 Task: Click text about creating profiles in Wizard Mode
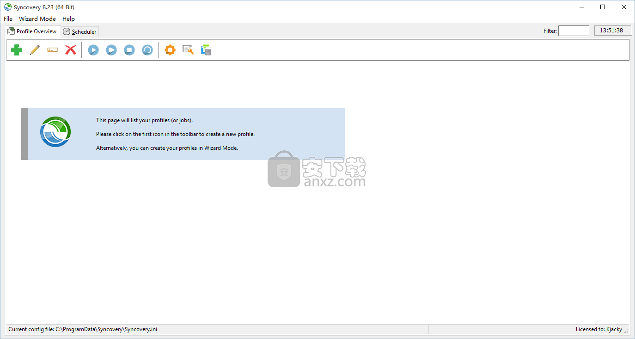(167, 148)
